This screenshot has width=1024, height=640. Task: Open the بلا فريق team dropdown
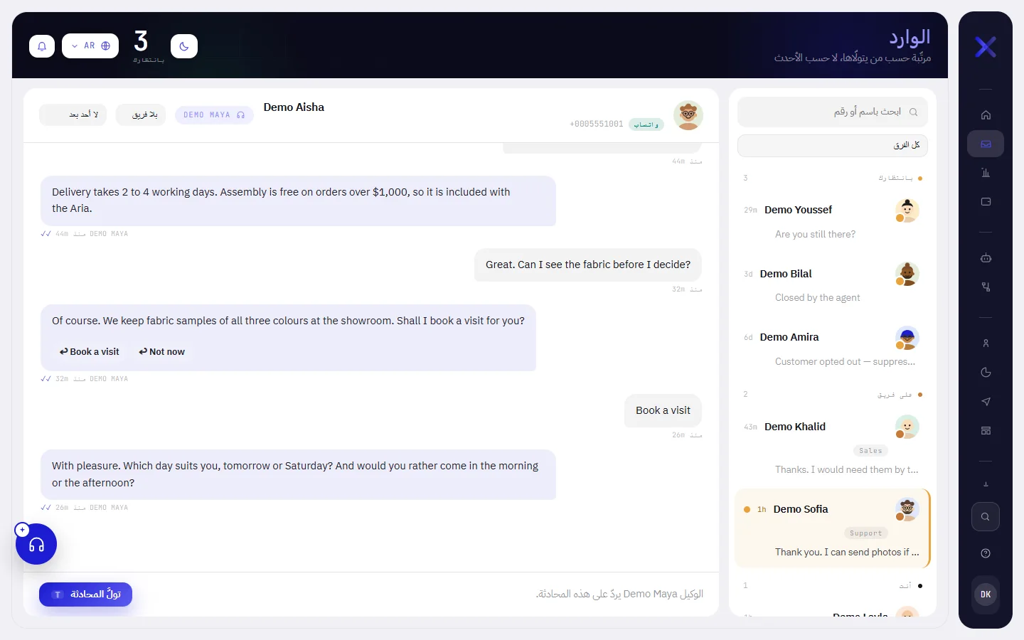pyautogui.click(x=141, y=114)
